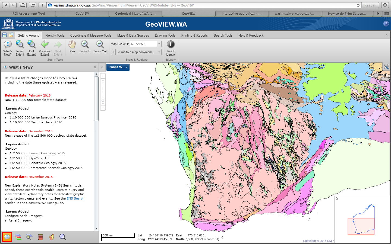391x244 pixels.
Task: Select the Pan hand tool
Action: pos(72,47)
